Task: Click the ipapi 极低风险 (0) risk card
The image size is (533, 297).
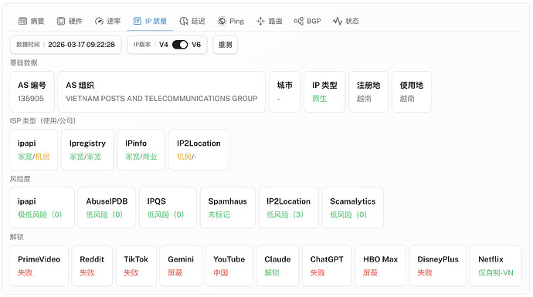Action: click(x=42, y=208)
